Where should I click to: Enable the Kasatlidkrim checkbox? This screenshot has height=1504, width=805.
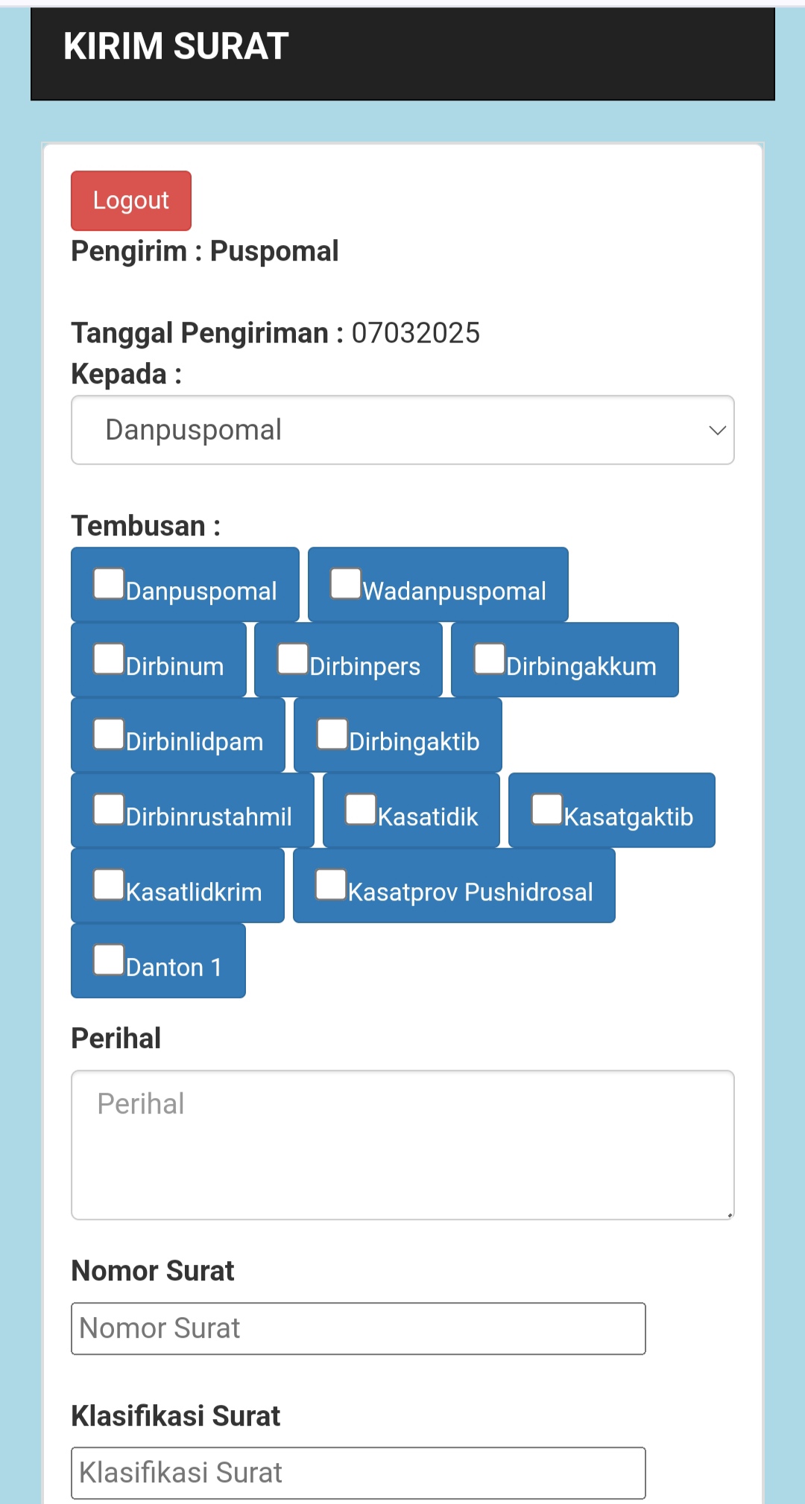coord(109,884)
